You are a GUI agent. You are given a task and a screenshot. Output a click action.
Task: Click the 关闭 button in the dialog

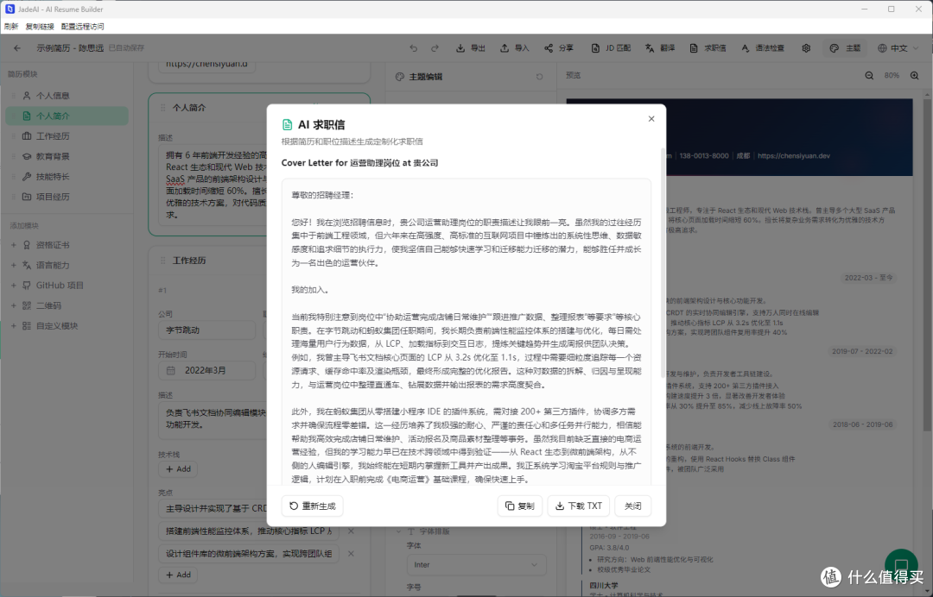[x=632, y=506]
